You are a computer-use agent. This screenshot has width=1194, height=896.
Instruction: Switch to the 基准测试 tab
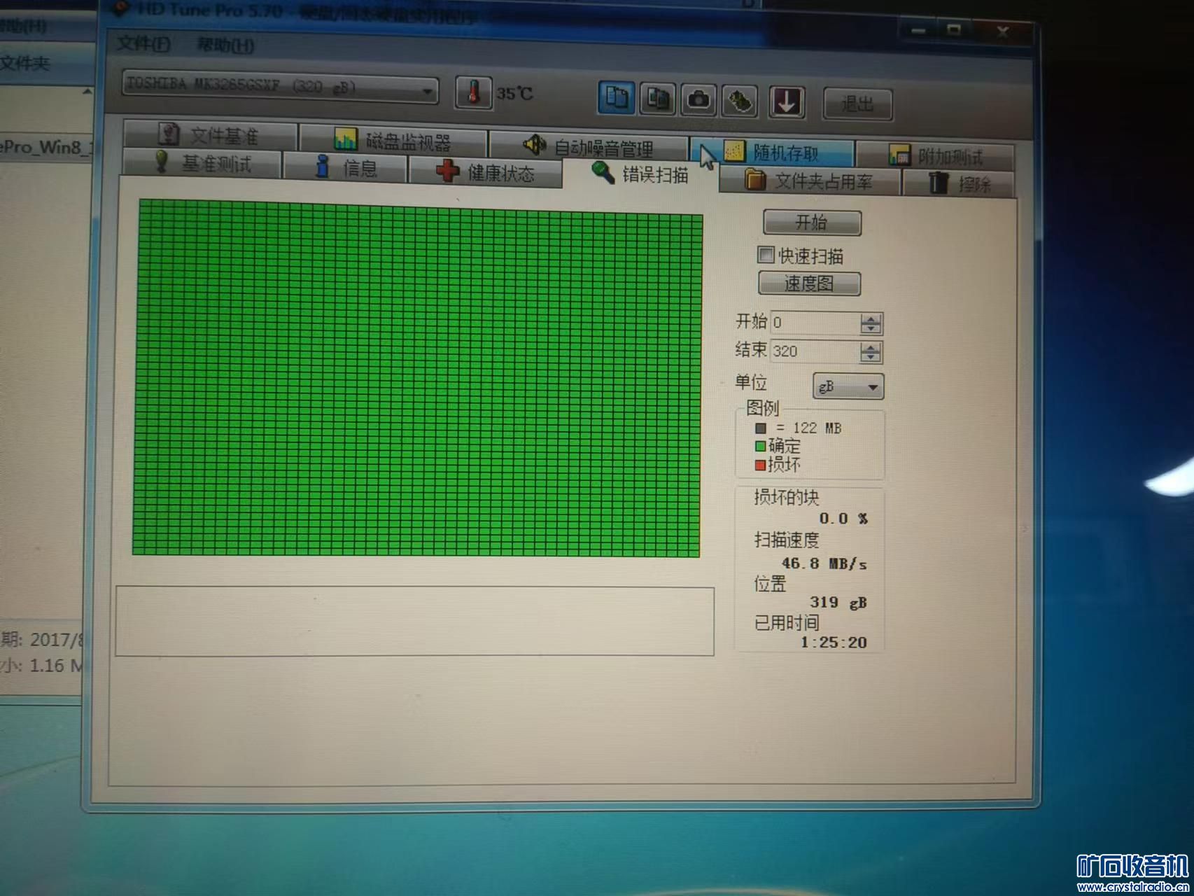point(202,163)
